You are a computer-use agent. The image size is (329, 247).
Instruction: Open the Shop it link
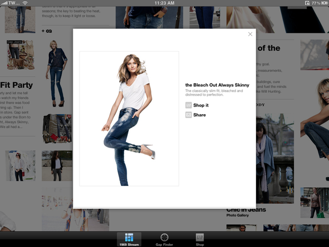click(x=201, y=105)
